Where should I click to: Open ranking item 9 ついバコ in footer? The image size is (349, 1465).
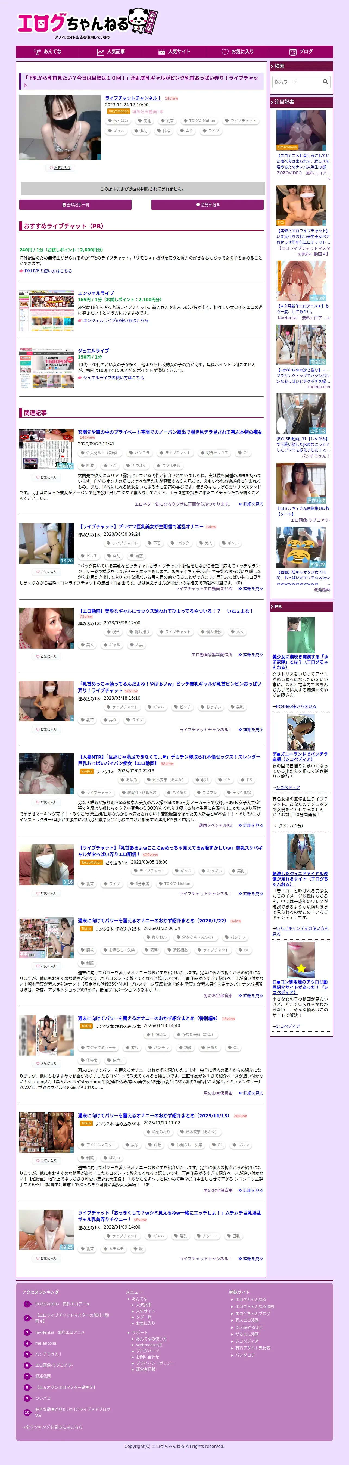click(43, 1398)
